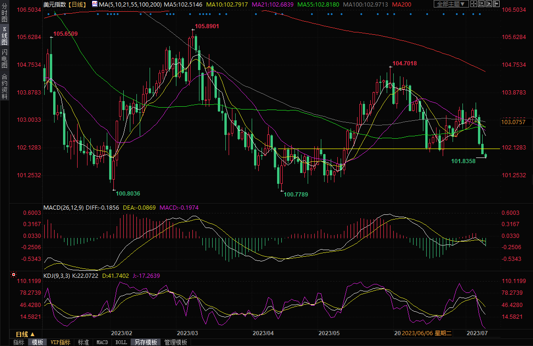Open the 闪电图 sidebar tab
The image size is (533, 346).
4,58
